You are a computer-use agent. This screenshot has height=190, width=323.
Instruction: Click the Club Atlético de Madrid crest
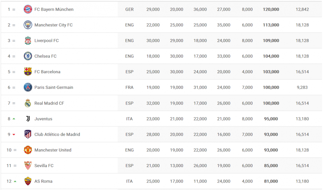[x=28, y=135]
